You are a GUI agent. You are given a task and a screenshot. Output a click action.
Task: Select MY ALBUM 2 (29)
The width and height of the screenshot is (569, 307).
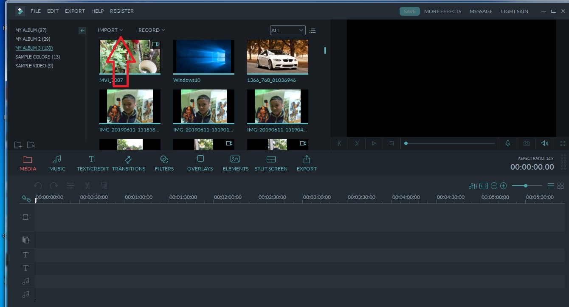pos(33,39)
